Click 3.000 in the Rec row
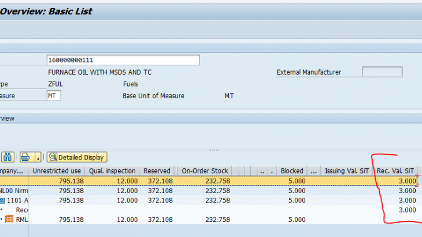This screenshot has width=422, height=237. [408, 210]
